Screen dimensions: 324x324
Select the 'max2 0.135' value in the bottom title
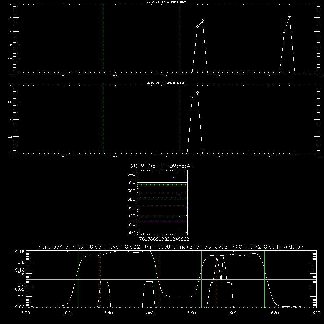pos(195,247)
